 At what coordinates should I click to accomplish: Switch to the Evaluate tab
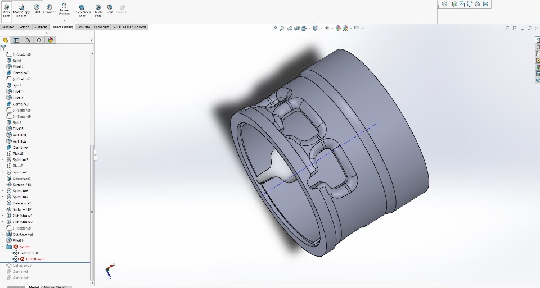[83, 27]
